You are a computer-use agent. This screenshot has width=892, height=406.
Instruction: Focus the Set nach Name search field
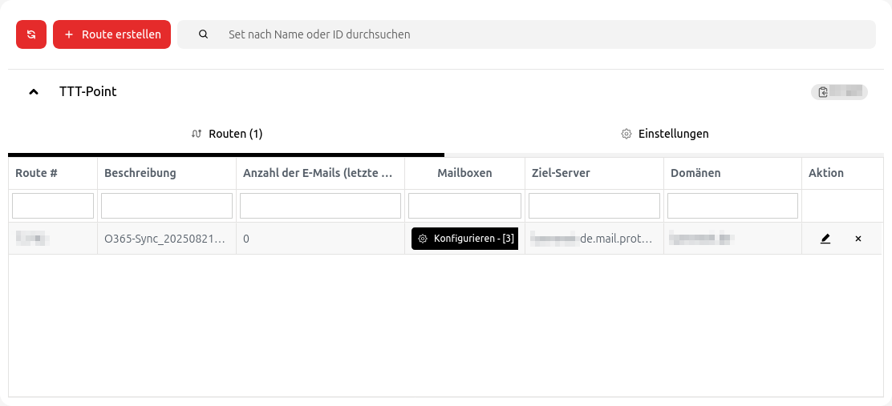pos(545,34)
